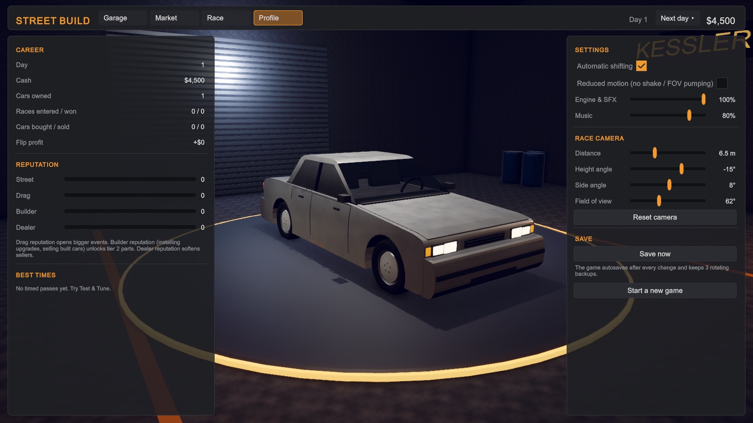
Task: Click the Dealer reputation bar
Action: pyautogui.click(x=130, y=227)
